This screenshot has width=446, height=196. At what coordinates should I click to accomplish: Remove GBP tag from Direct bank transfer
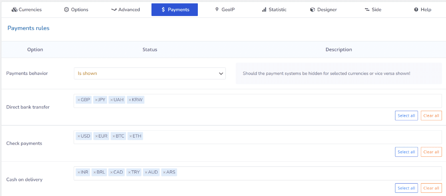[x=79, y=100]
